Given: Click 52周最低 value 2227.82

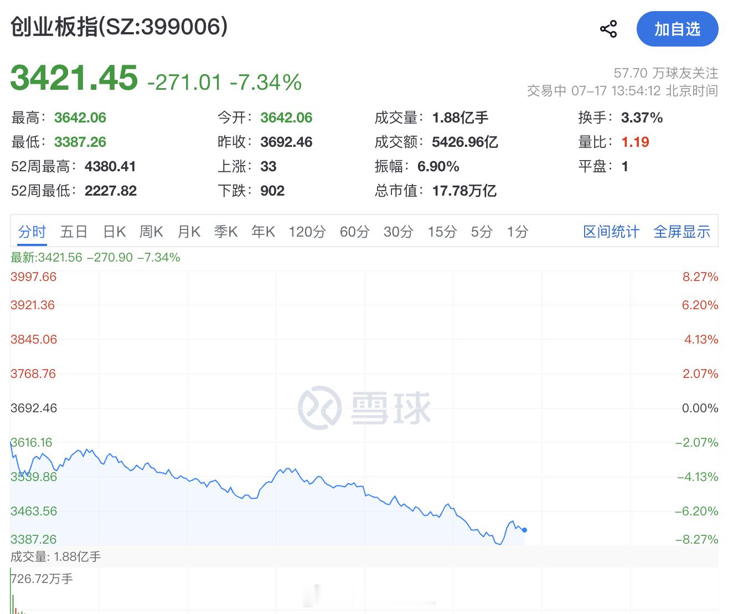Looking at the screenshot, I should tap(111, 191).
